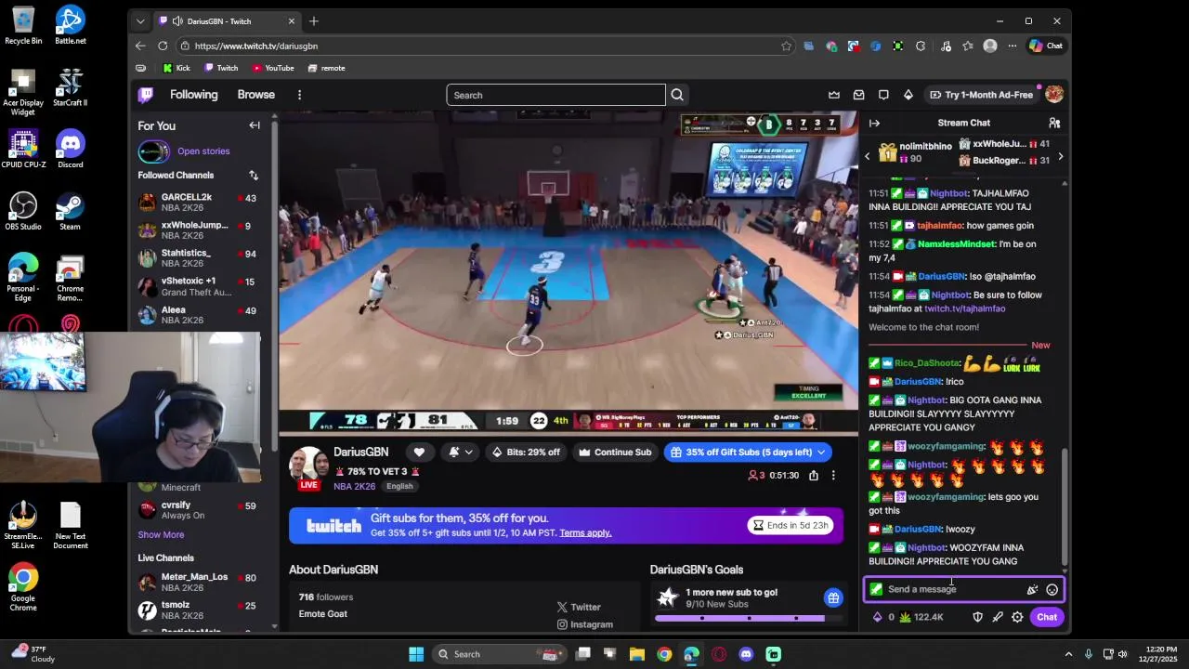The image size is (1189, 669).
Task: Expand the 35% off Gift Subs dropdown
Action: 819,453
